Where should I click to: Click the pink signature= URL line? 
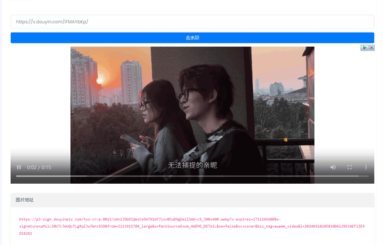(191, 226)
